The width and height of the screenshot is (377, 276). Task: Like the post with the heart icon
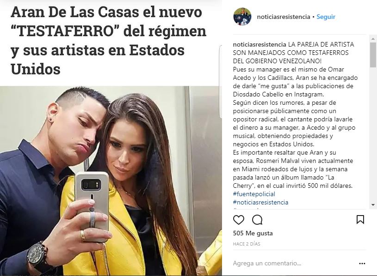click(239, 220)
